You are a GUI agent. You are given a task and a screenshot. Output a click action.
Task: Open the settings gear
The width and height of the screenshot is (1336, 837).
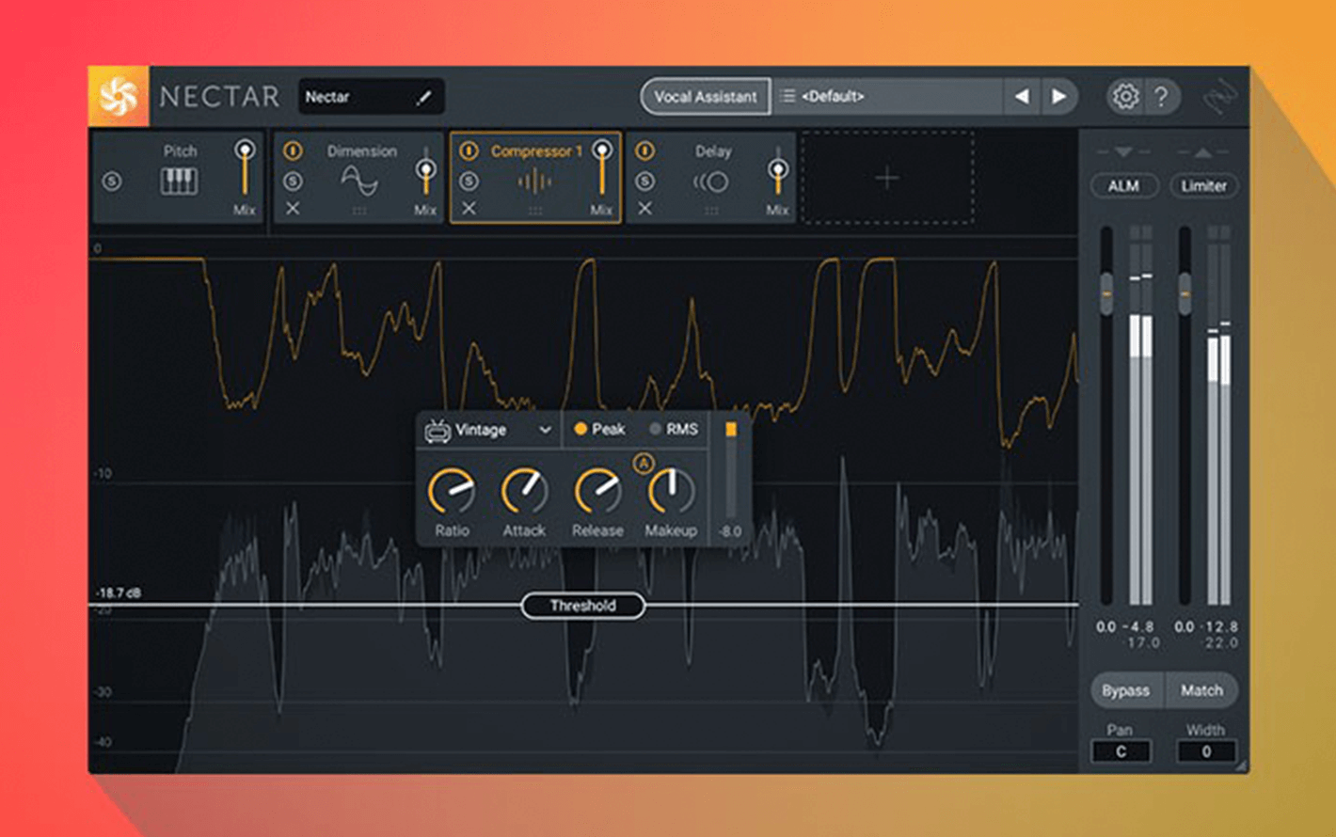[x=1125, y=96]
